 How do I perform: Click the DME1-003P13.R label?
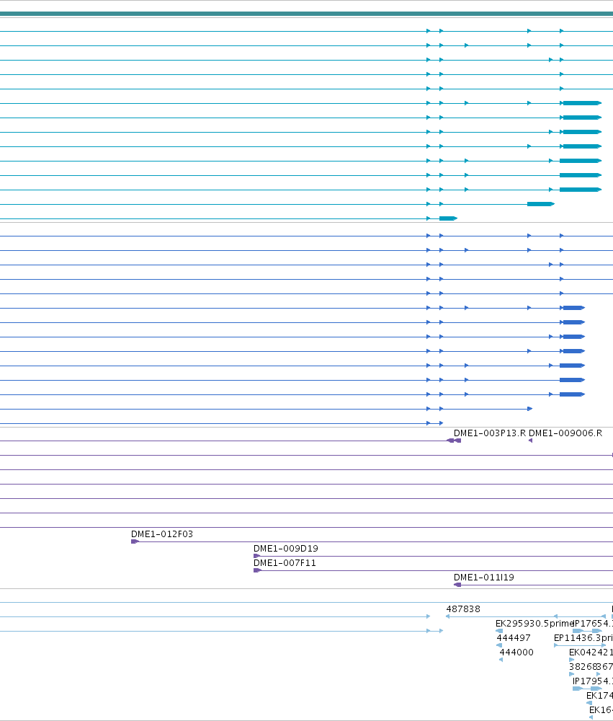(x=489, y=433)
